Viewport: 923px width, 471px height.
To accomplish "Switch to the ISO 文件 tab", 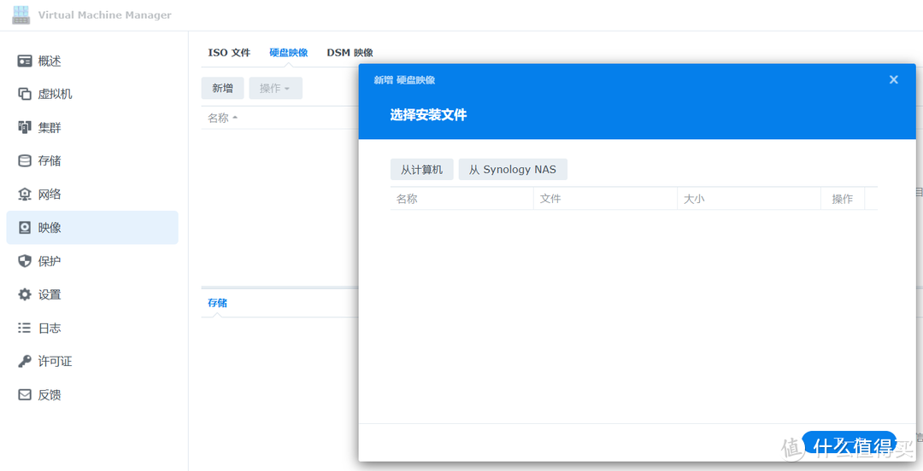I will coord(229,52).
